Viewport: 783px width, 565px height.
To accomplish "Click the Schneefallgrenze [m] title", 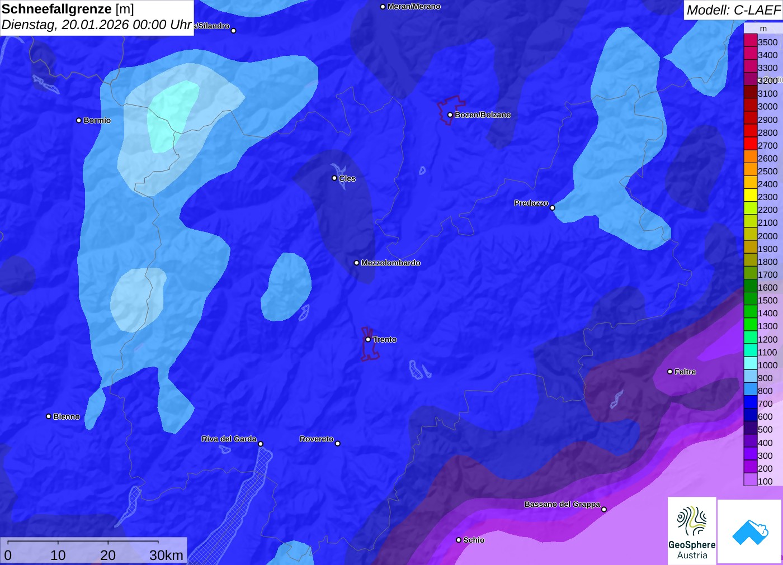I will pyautogui.click(x=68, y=9).
